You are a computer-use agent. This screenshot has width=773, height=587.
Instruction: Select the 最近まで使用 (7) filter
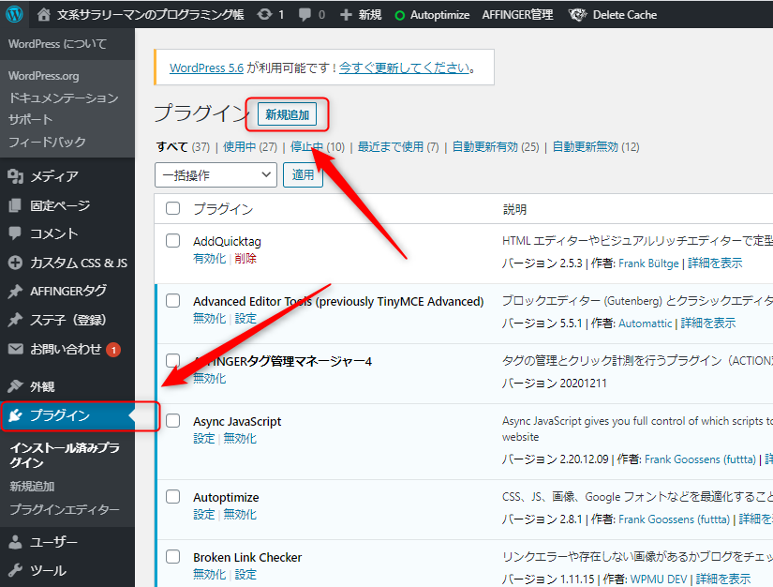(398, 147)
